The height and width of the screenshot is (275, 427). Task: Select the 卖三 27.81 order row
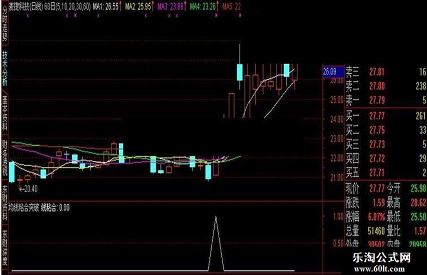pyautogui.click(x=385, y=72)
